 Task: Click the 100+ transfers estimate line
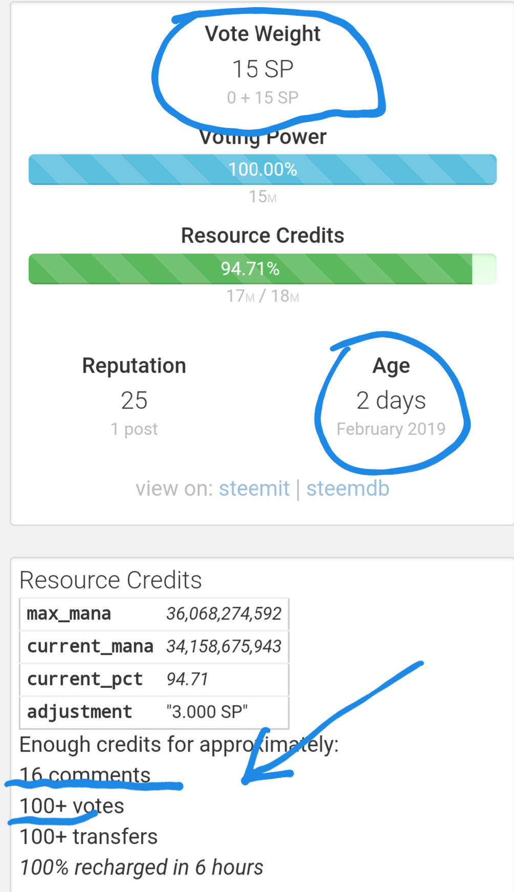point(89,837)
